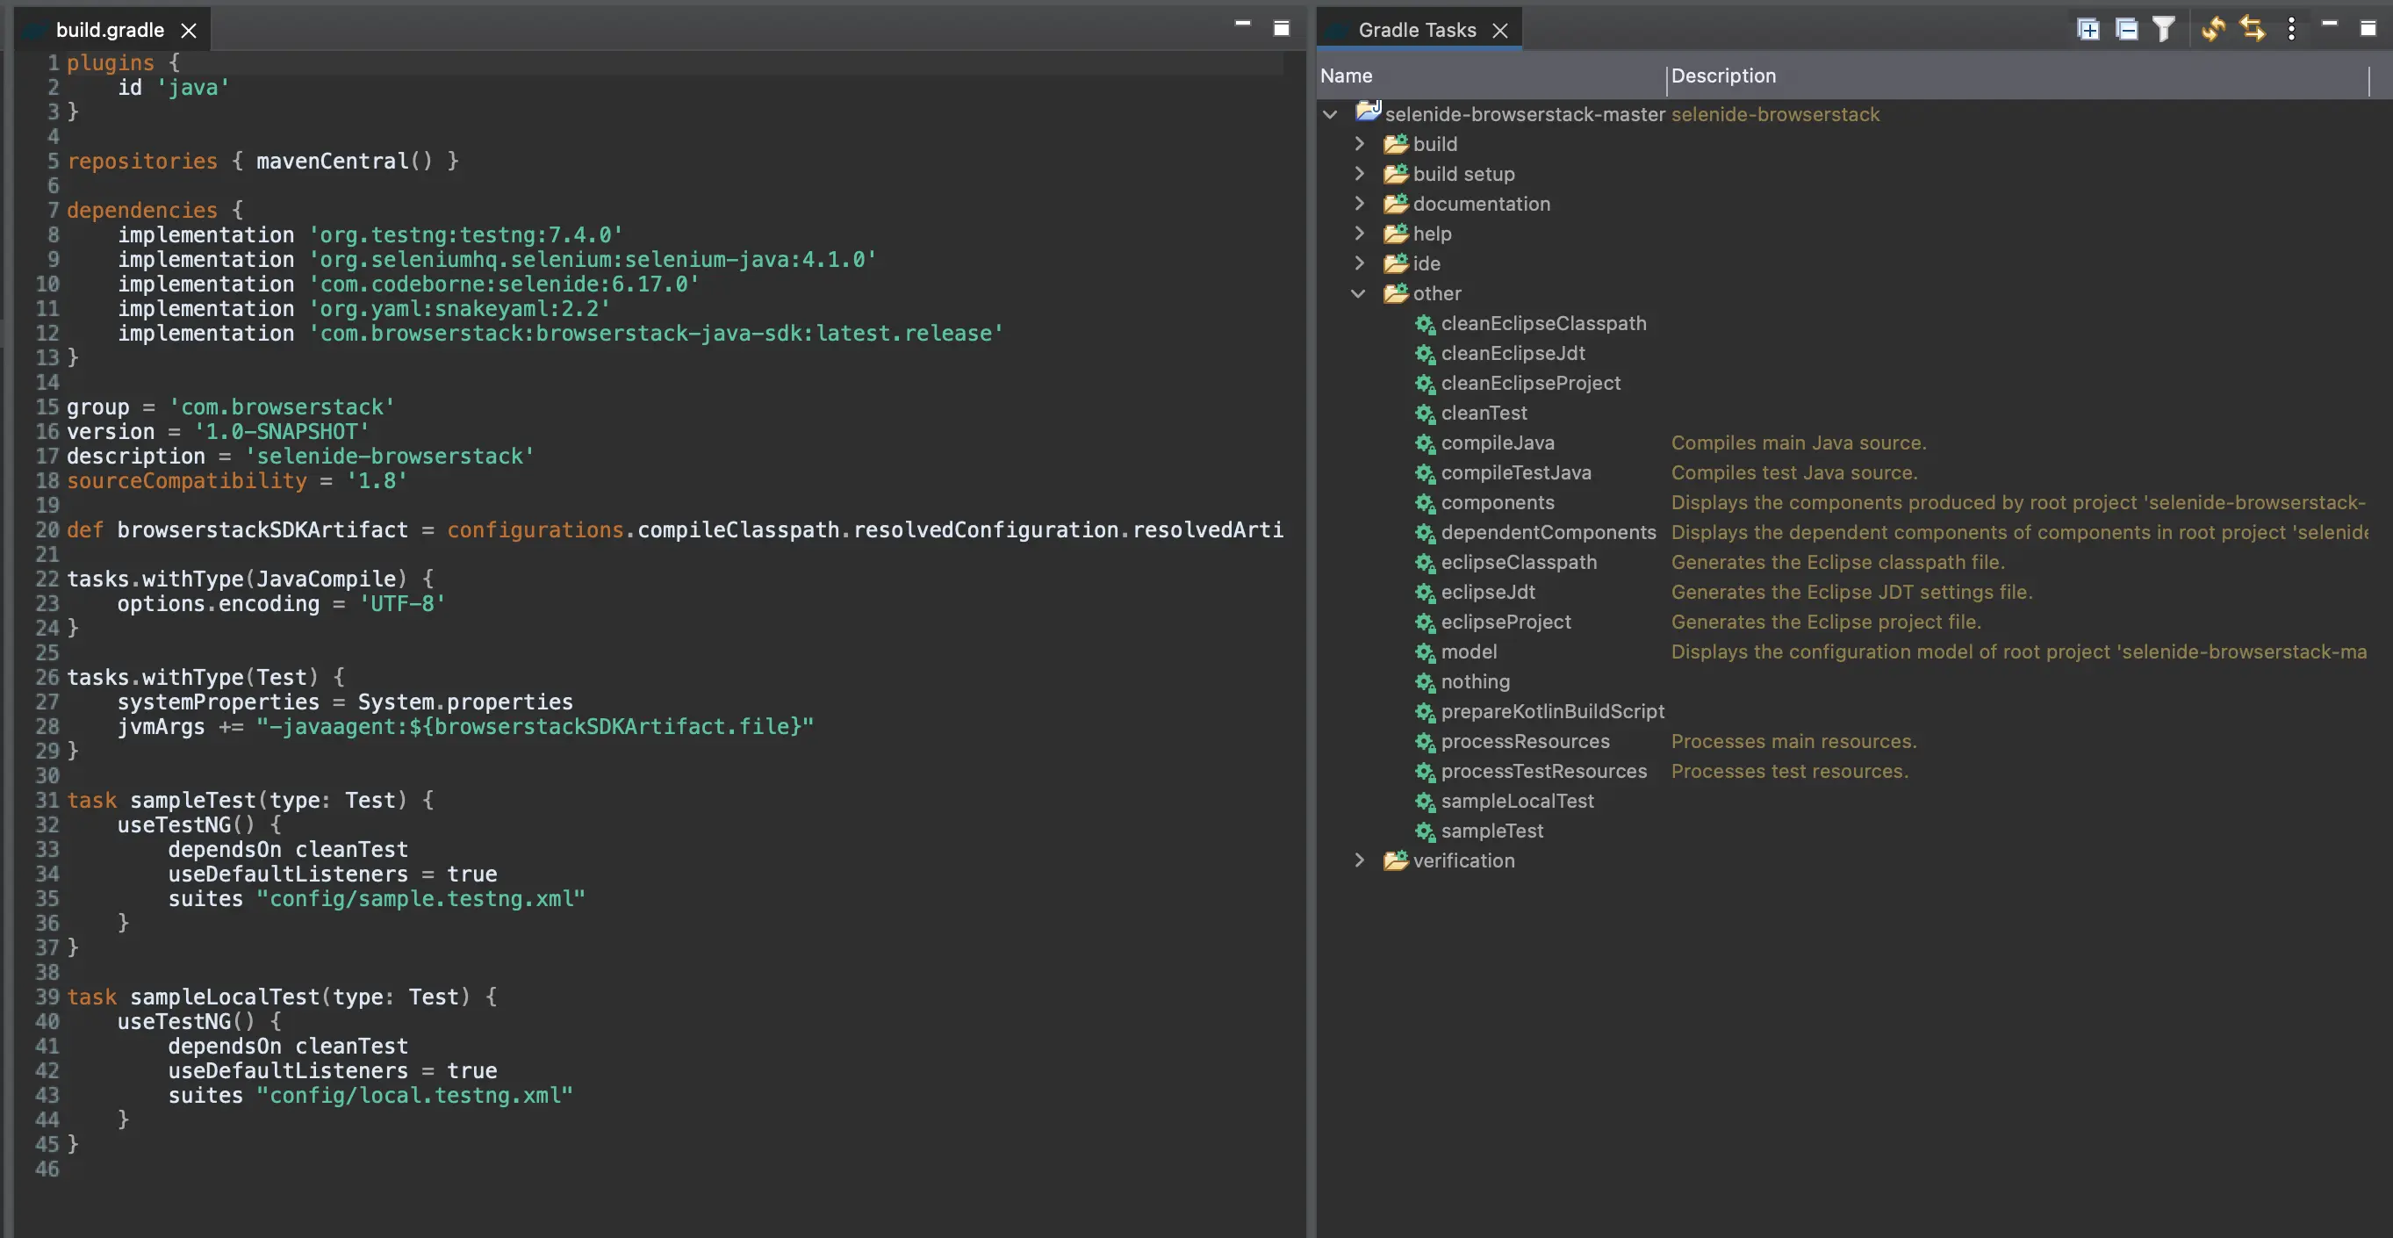Expand the 'verification' task group
2393x1238 pixels.
(x=1358, y=860)
